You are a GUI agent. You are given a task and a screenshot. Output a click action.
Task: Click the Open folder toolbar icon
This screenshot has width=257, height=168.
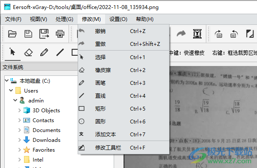12,34
